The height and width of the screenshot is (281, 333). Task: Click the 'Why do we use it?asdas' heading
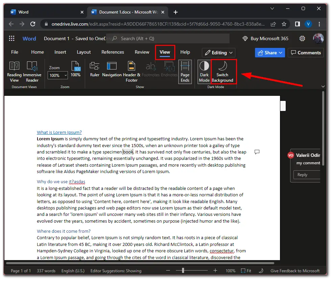pyautogui.click(x=61, y=181)
